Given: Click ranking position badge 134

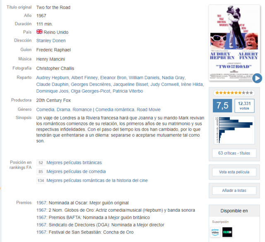Looking at the screenshot, I should (x=41, y=181).
